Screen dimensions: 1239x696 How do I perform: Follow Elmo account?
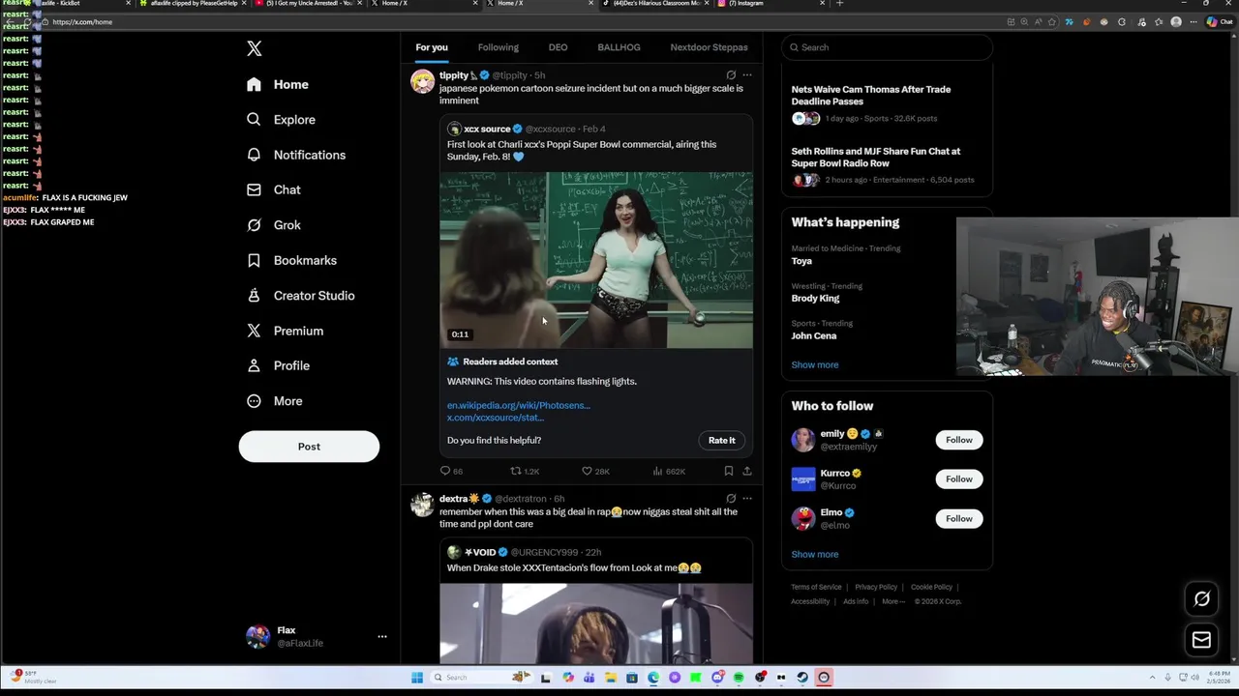pyautogui.click(x=959, y=519)
